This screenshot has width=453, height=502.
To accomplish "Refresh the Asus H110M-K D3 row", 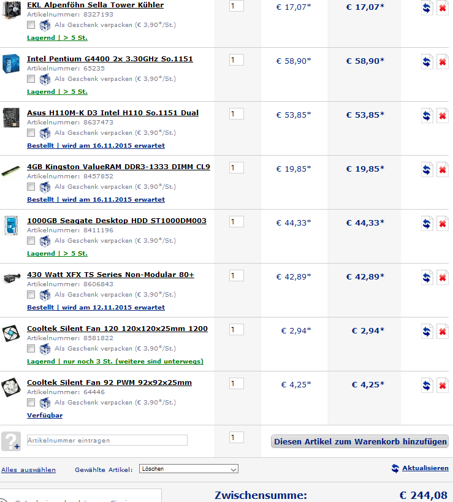I will click(427, 116).
